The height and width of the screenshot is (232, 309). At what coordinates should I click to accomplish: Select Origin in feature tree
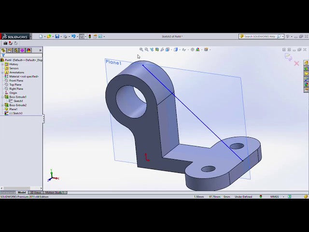pyautogui.click(x=11, y=93)
